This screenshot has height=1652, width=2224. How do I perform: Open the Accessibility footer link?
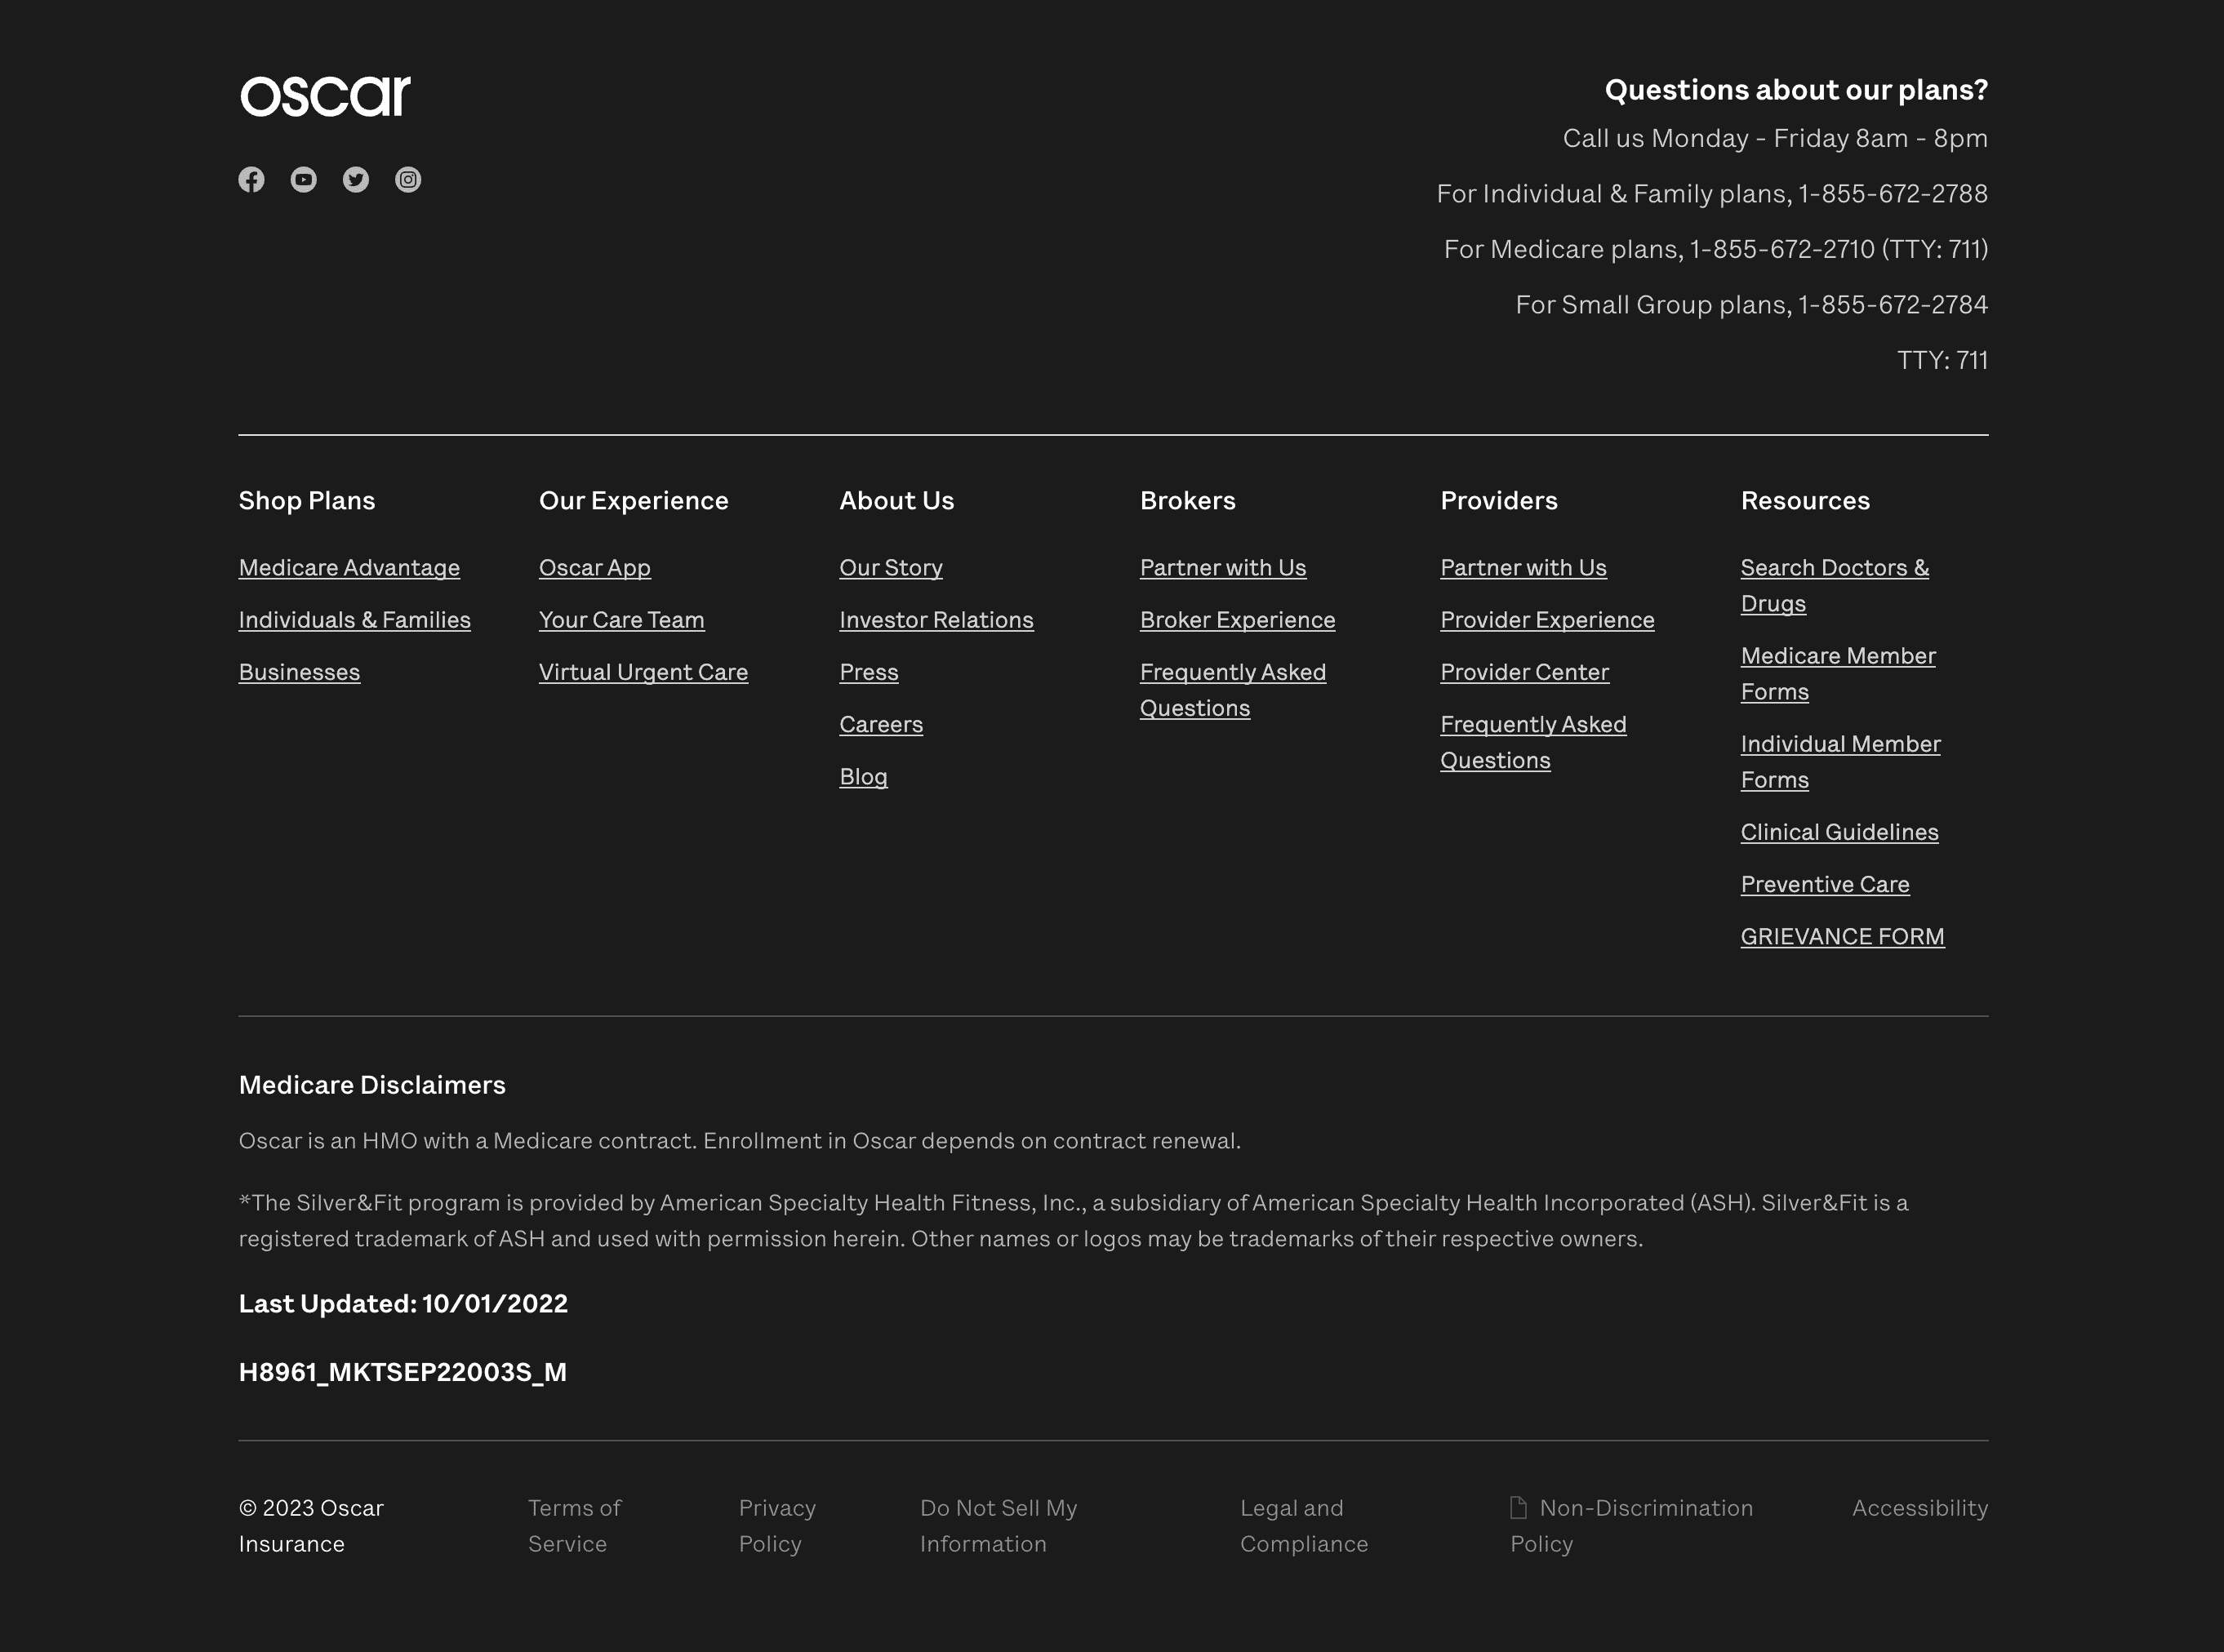[x=1919, y=1508]
